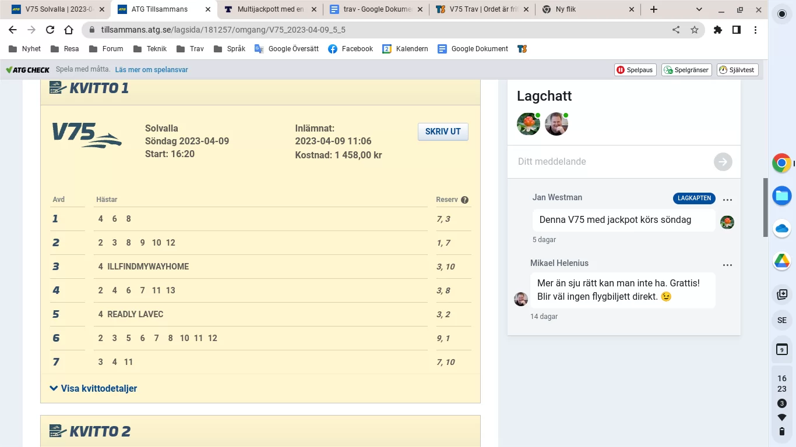The height and width of the screenshot is (447, 796).
Task: Open the Reserv help question mark icon
Action: point(464,200)
